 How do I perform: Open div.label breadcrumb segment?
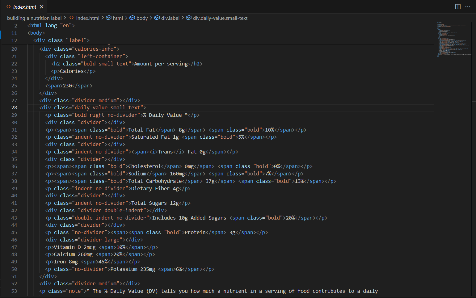pos(170,18)
